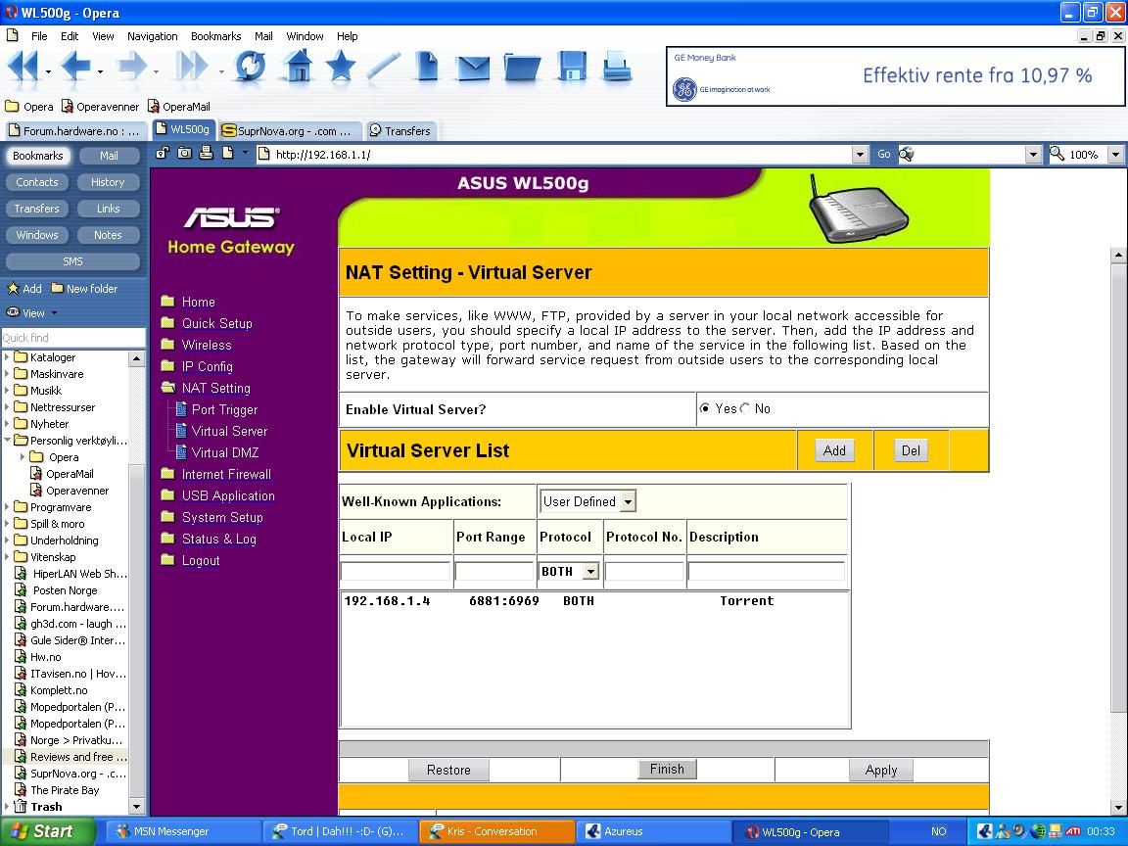Open mail with the envelope icon
This screenshot has height=846, width=1128.
pyautogui.click(x=473, y=69)
